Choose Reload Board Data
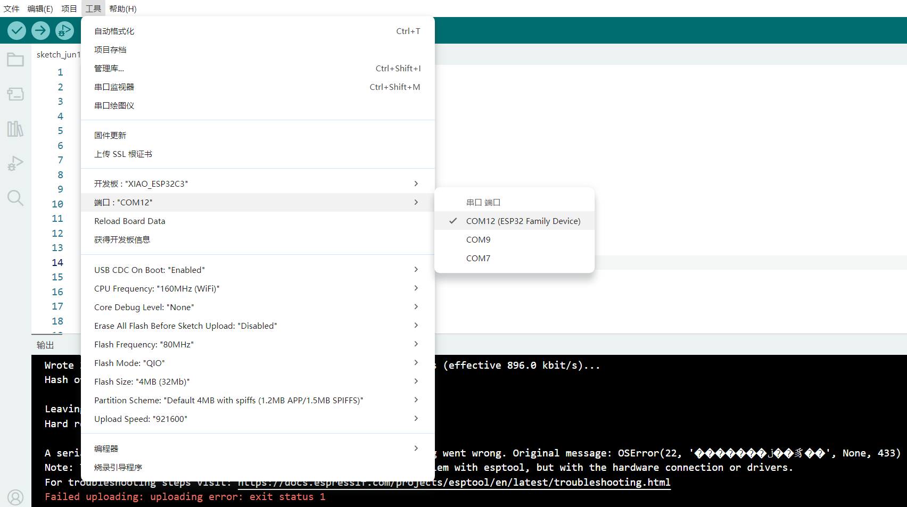 click(258, 221)
